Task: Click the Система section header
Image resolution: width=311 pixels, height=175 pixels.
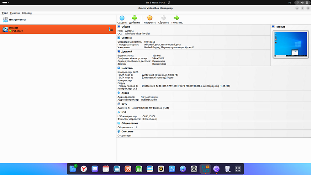Action: tap(127, 38)
